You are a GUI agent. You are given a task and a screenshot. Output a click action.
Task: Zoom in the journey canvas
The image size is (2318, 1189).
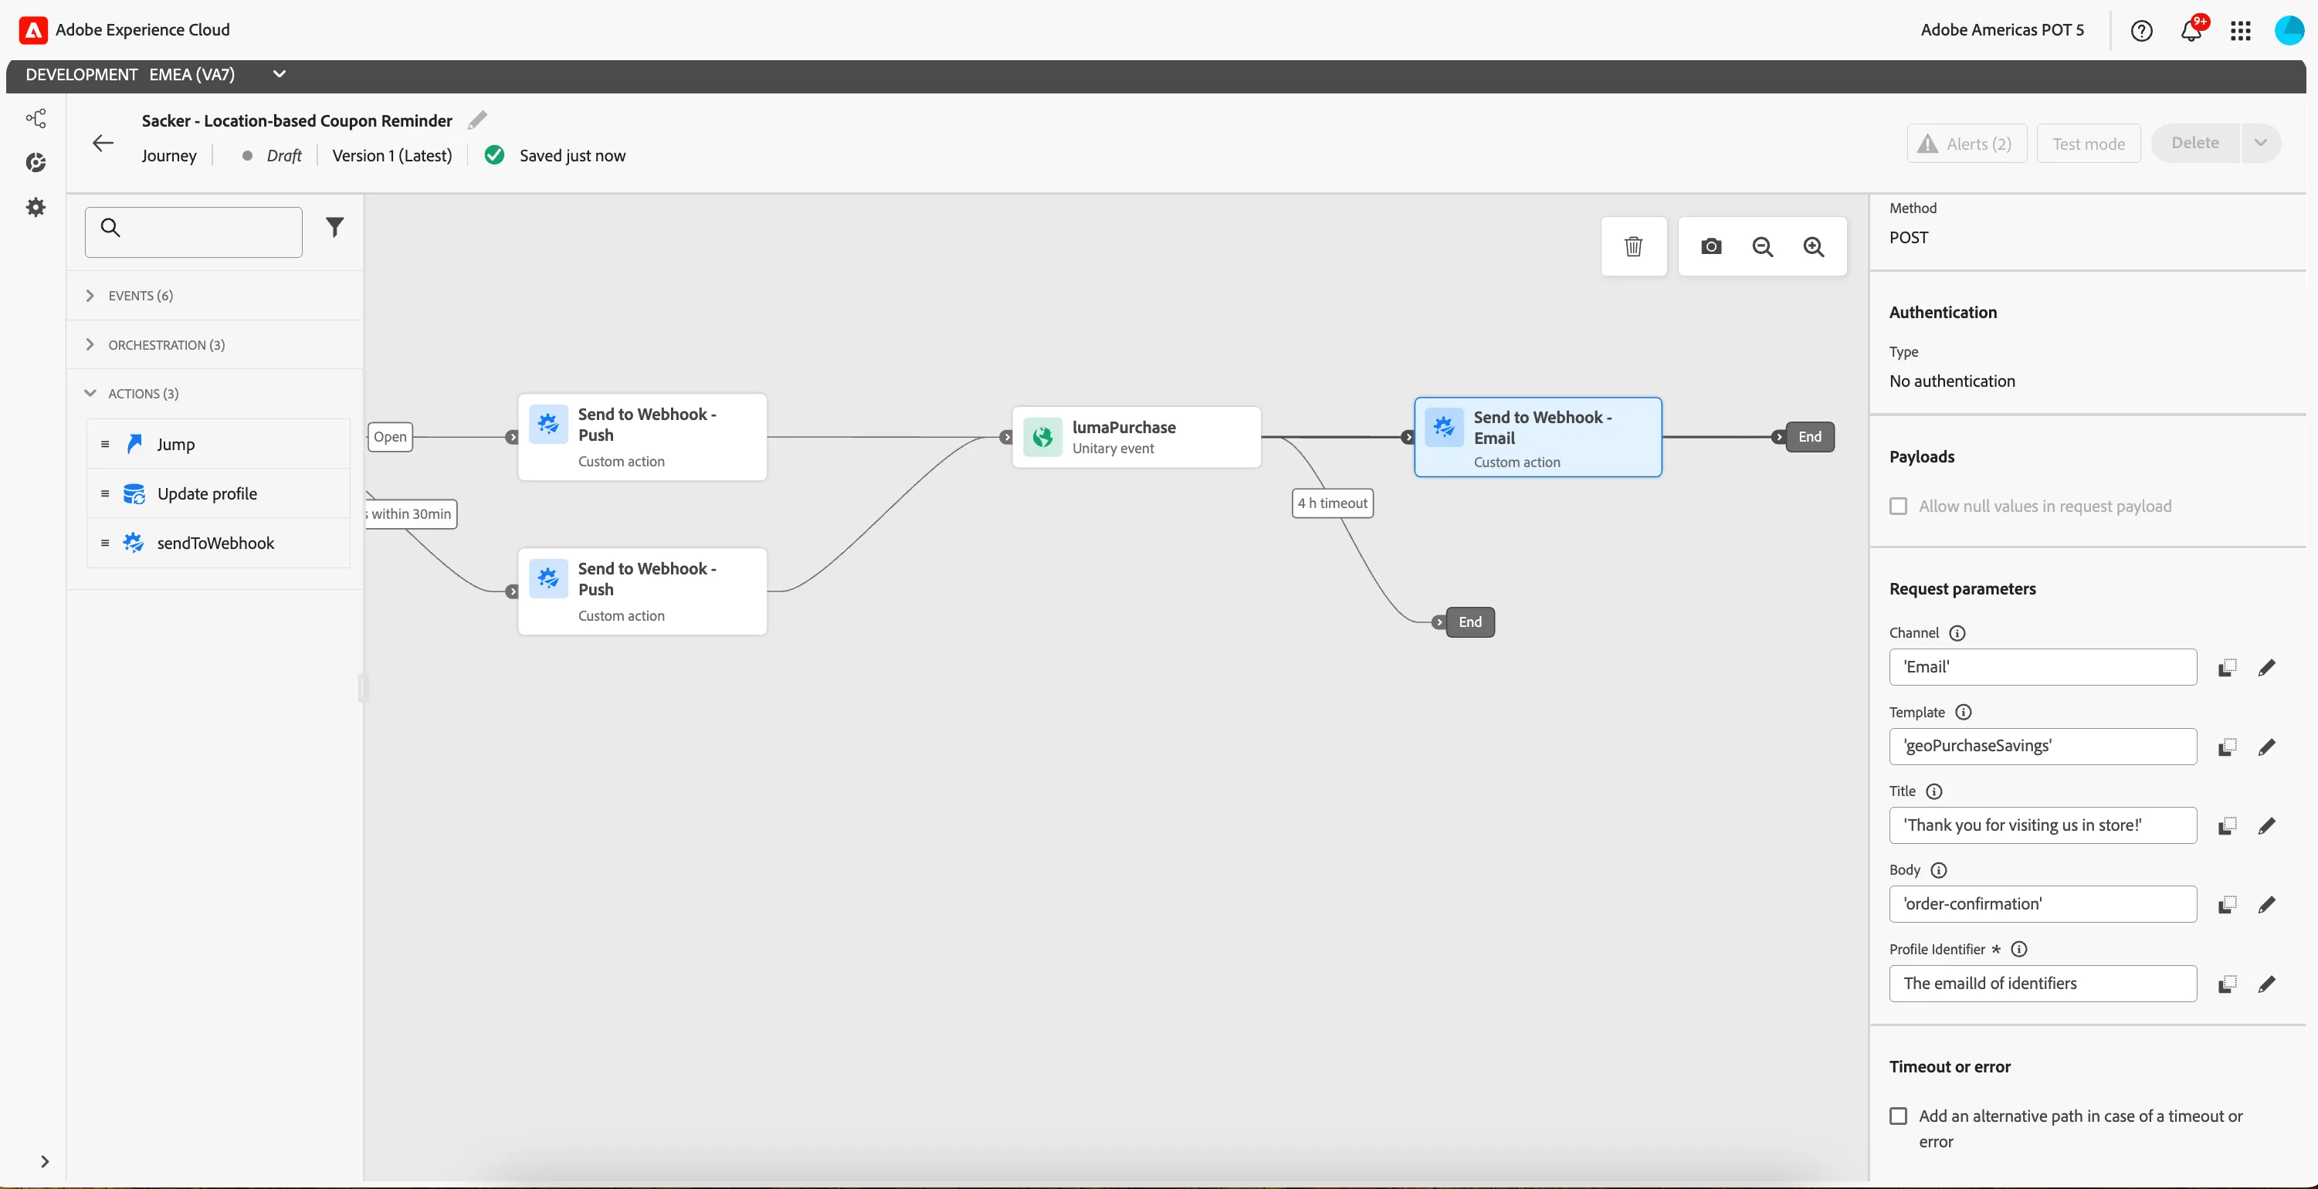[1814, 246]
